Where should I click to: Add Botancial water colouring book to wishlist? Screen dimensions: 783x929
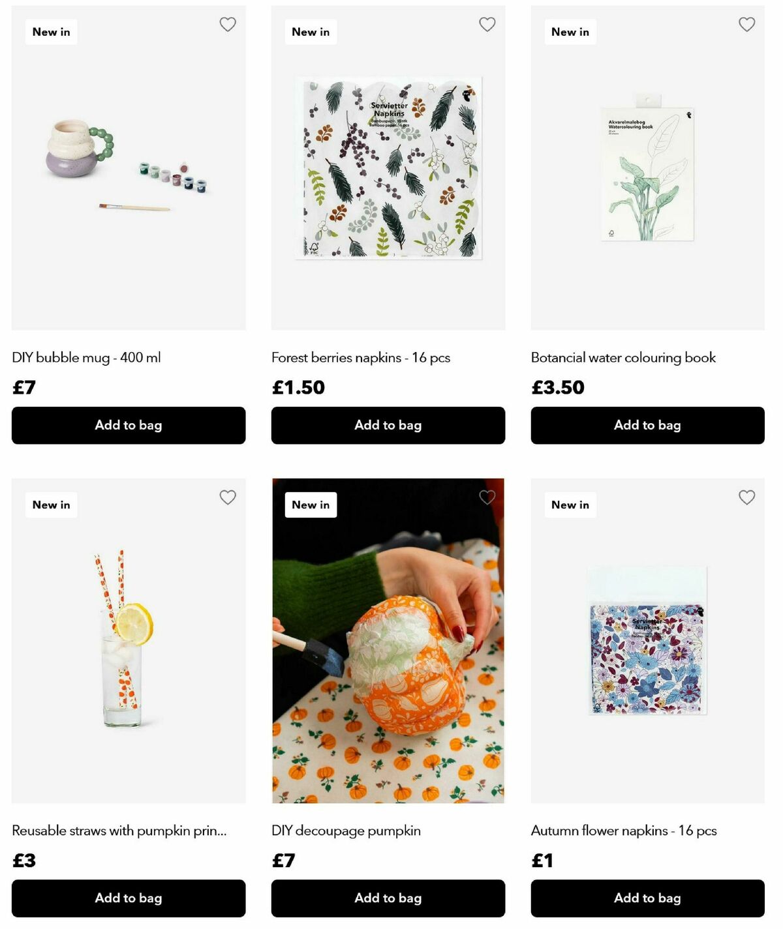(x=747, y=25)
